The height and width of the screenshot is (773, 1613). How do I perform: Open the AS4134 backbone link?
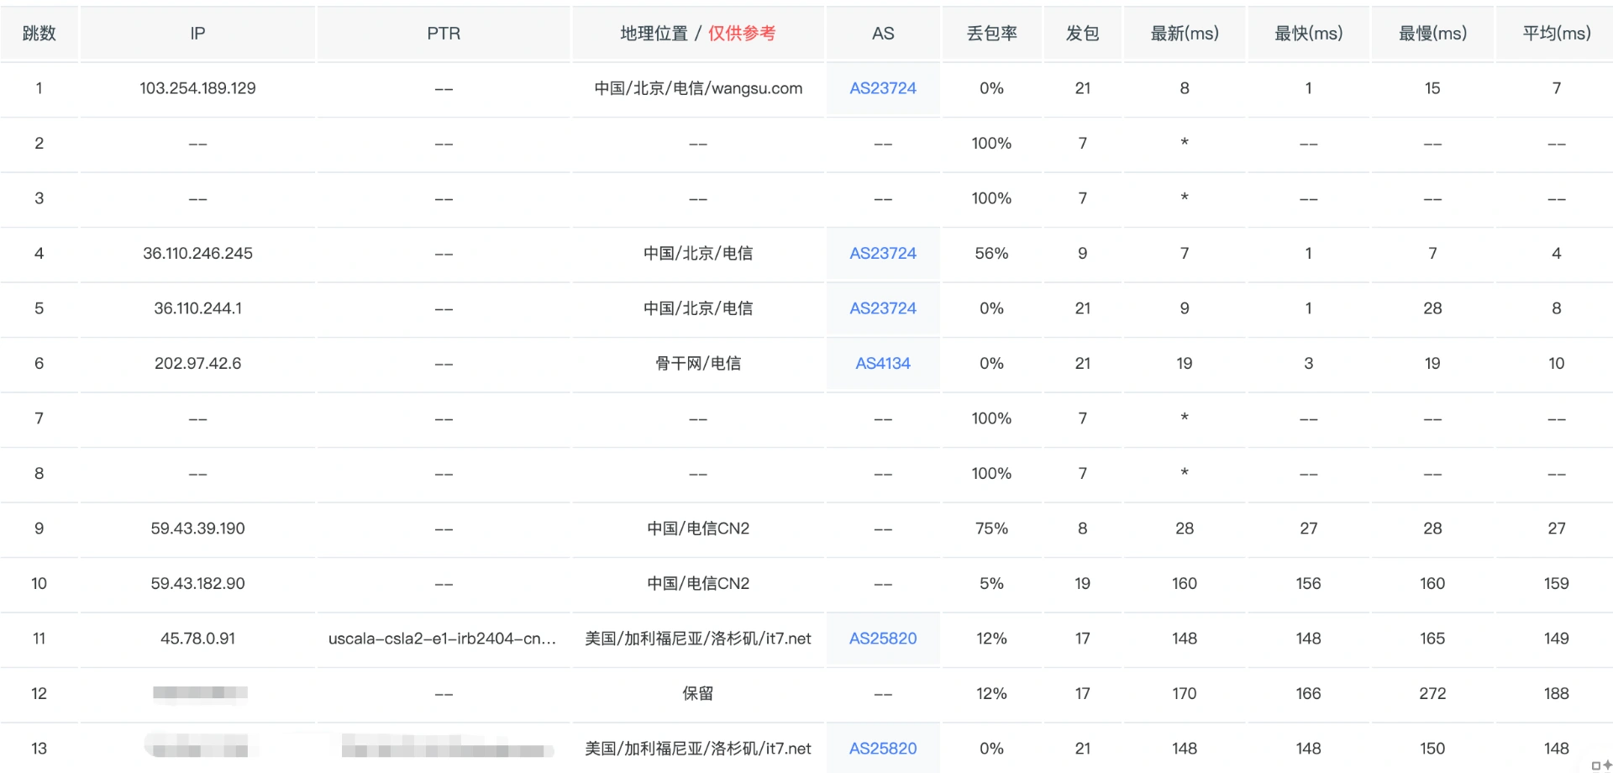pos(882,363)
